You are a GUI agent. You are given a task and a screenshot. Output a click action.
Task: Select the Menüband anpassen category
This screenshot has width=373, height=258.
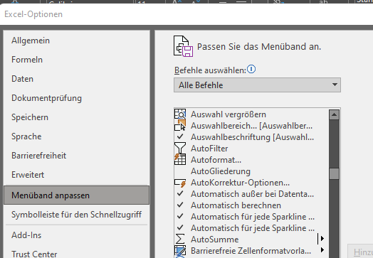(77, 195)
